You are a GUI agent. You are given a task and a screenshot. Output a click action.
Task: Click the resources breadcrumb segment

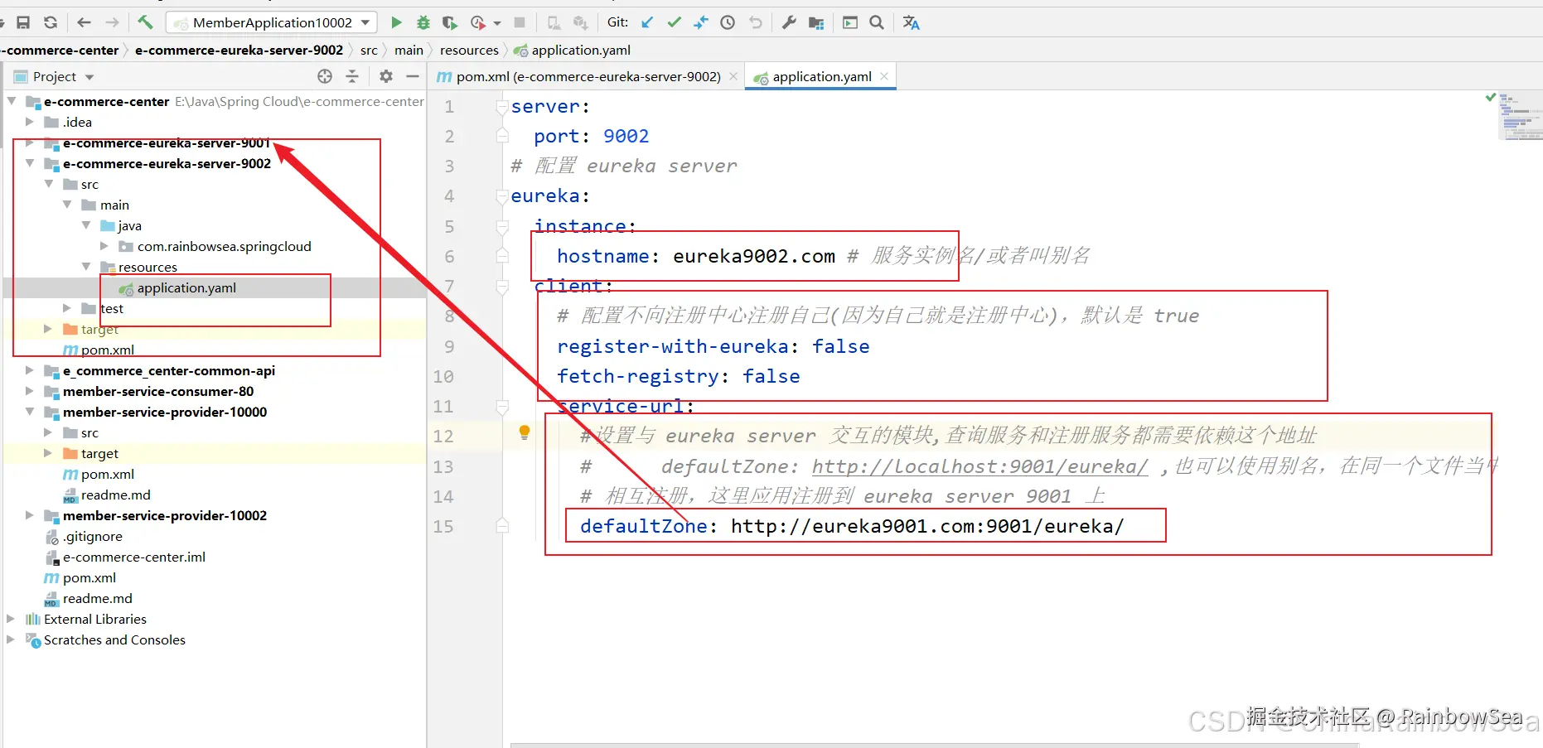coord(469,51)
